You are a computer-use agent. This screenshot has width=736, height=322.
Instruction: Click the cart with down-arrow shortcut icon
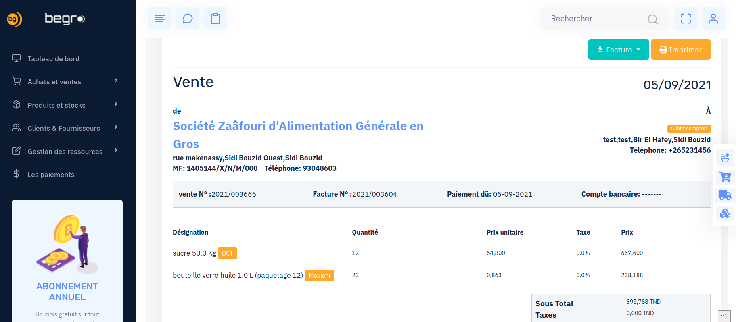(725, 177)
